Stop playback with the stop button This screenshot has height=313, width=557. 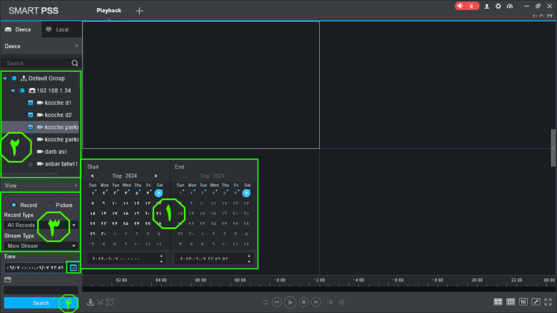(304, 302)
